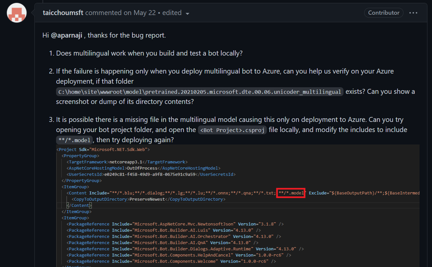Expand the comment edit history chevron
The height and width of the screenshot is (267, 432).
coord(187,14)
